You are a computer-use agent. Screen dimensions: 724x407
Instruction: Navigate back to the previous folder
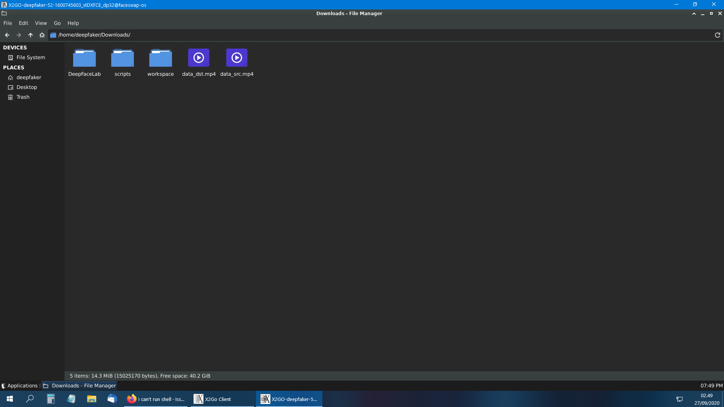[x=7, y=35]
